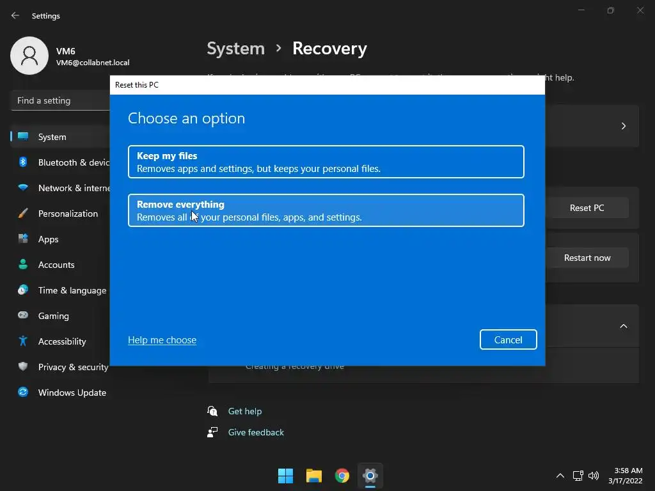This screenshot has width=655, height=491.
Task: Choose the Keep my files option
Action: point(326,162)
